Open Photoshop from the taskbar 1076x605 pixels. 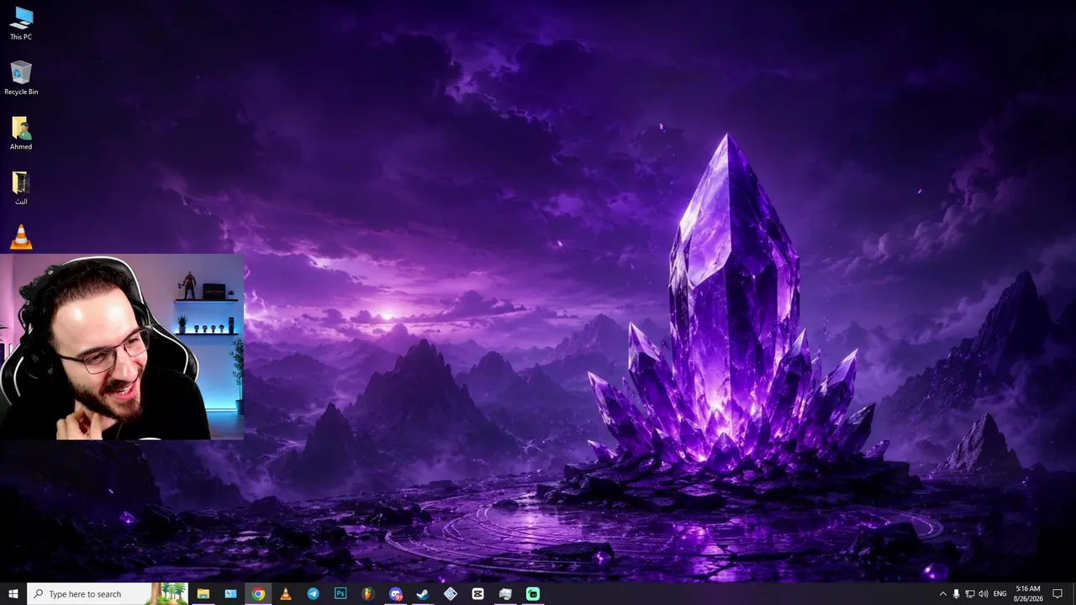click(x=340, y=594)
